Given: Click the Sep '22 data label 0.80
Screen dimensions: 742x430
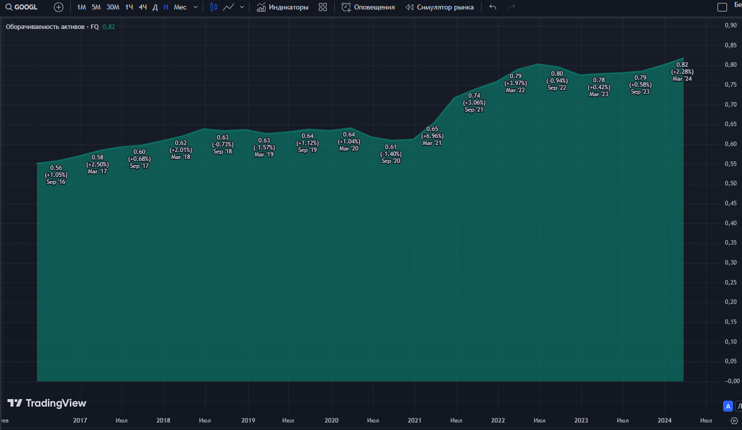Looking at the screenshot, I should pyautogui.click(x=557, y=81).
